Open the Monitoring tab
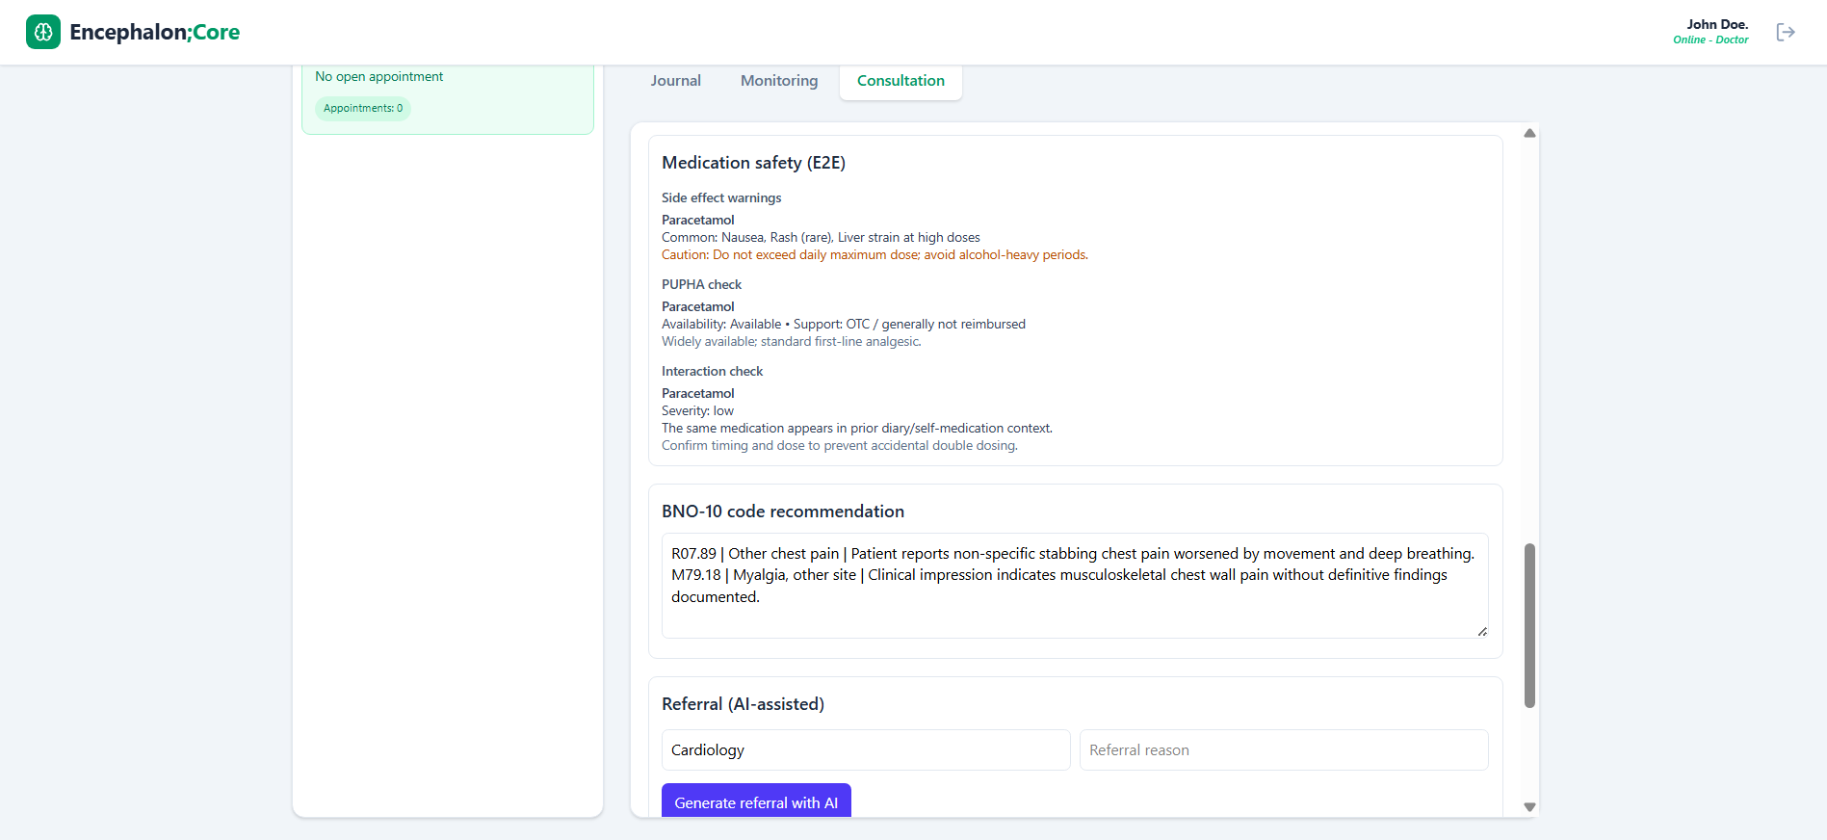Image resolution: width=1827 pixels, height=840 pixels. (x=779, y=81)
